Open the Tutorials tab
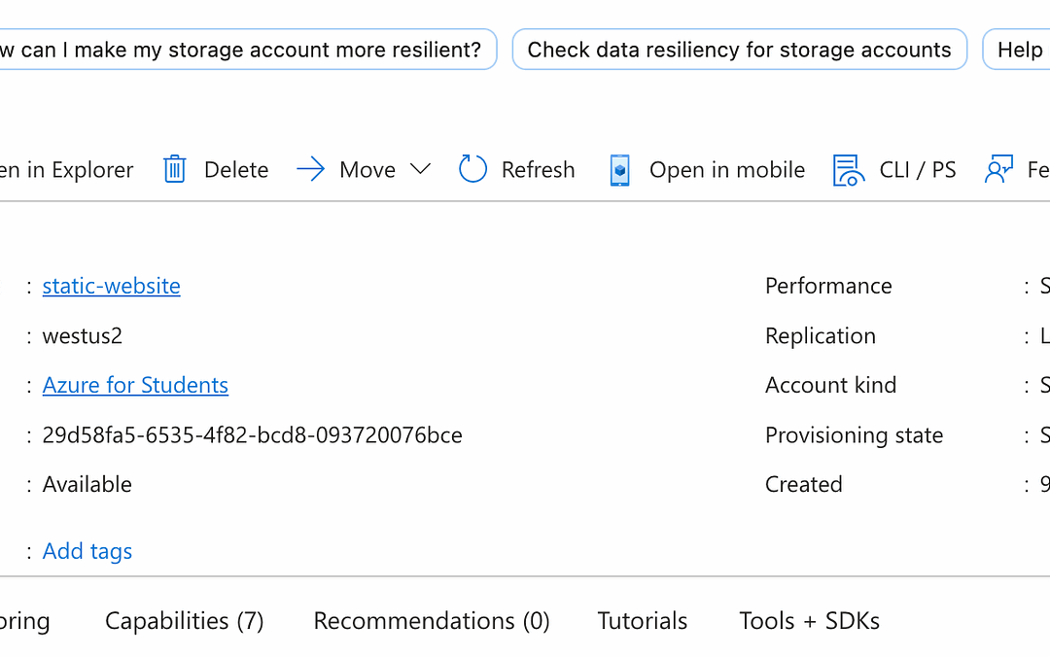The image size is (1050, 657). click(642, 621)
